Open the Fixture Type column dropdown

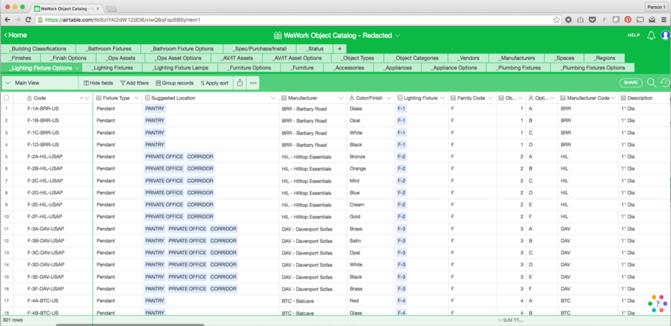136,98
